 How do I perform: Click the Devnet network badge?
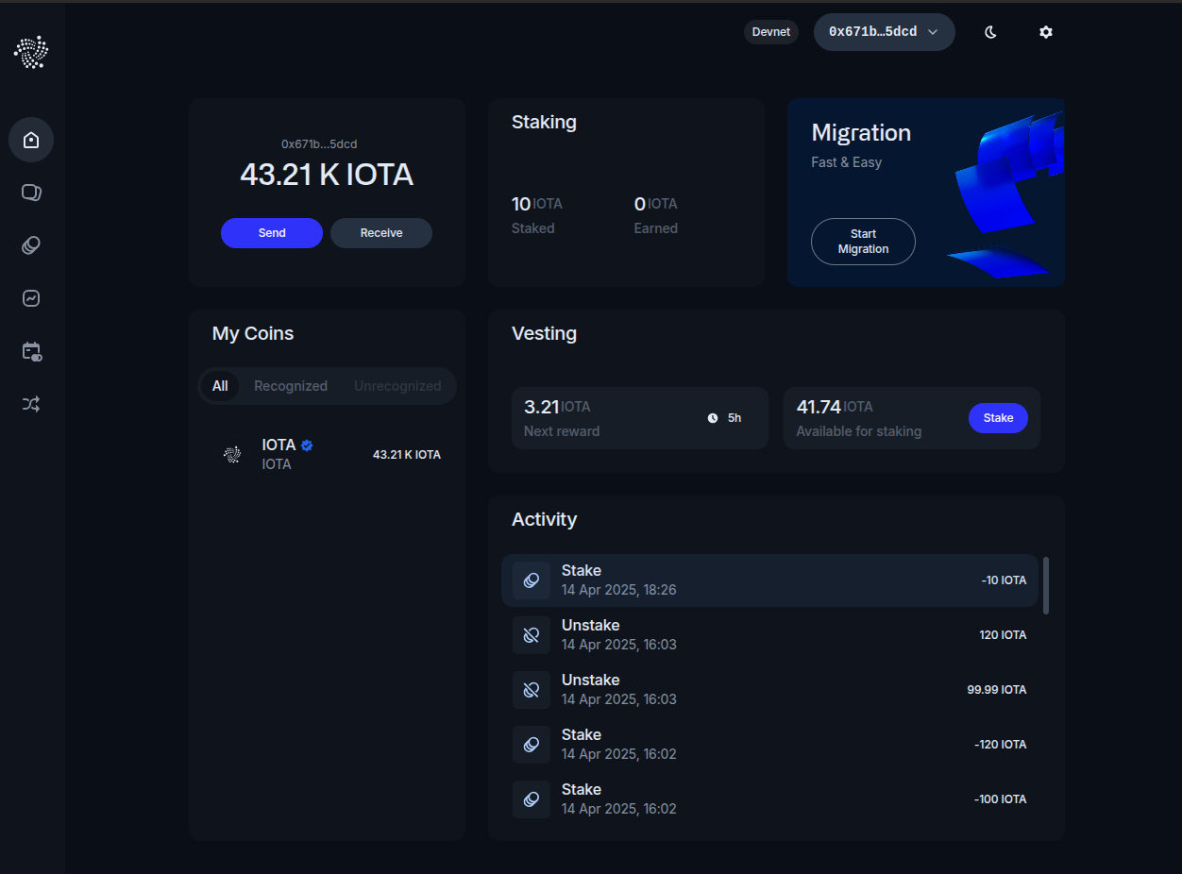[770, 32]
